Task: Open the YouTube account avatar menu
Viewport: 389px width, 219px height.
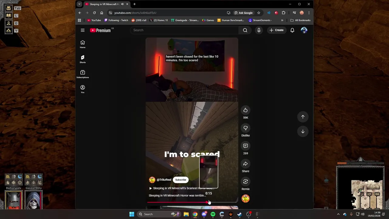Action: pos(304,30)
